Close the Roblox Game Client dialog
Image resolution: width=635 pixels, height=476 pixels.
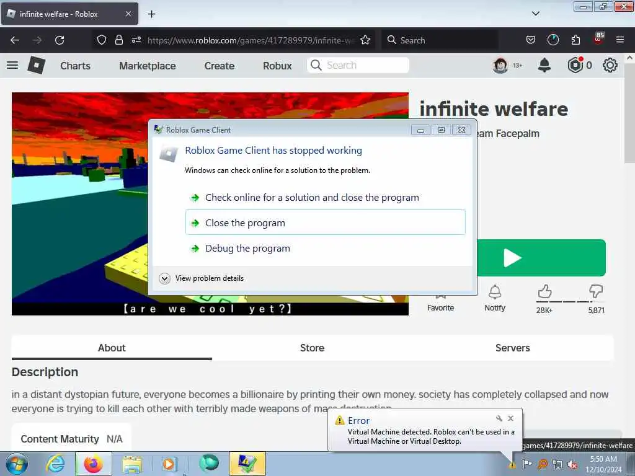[x=461, y=130]
